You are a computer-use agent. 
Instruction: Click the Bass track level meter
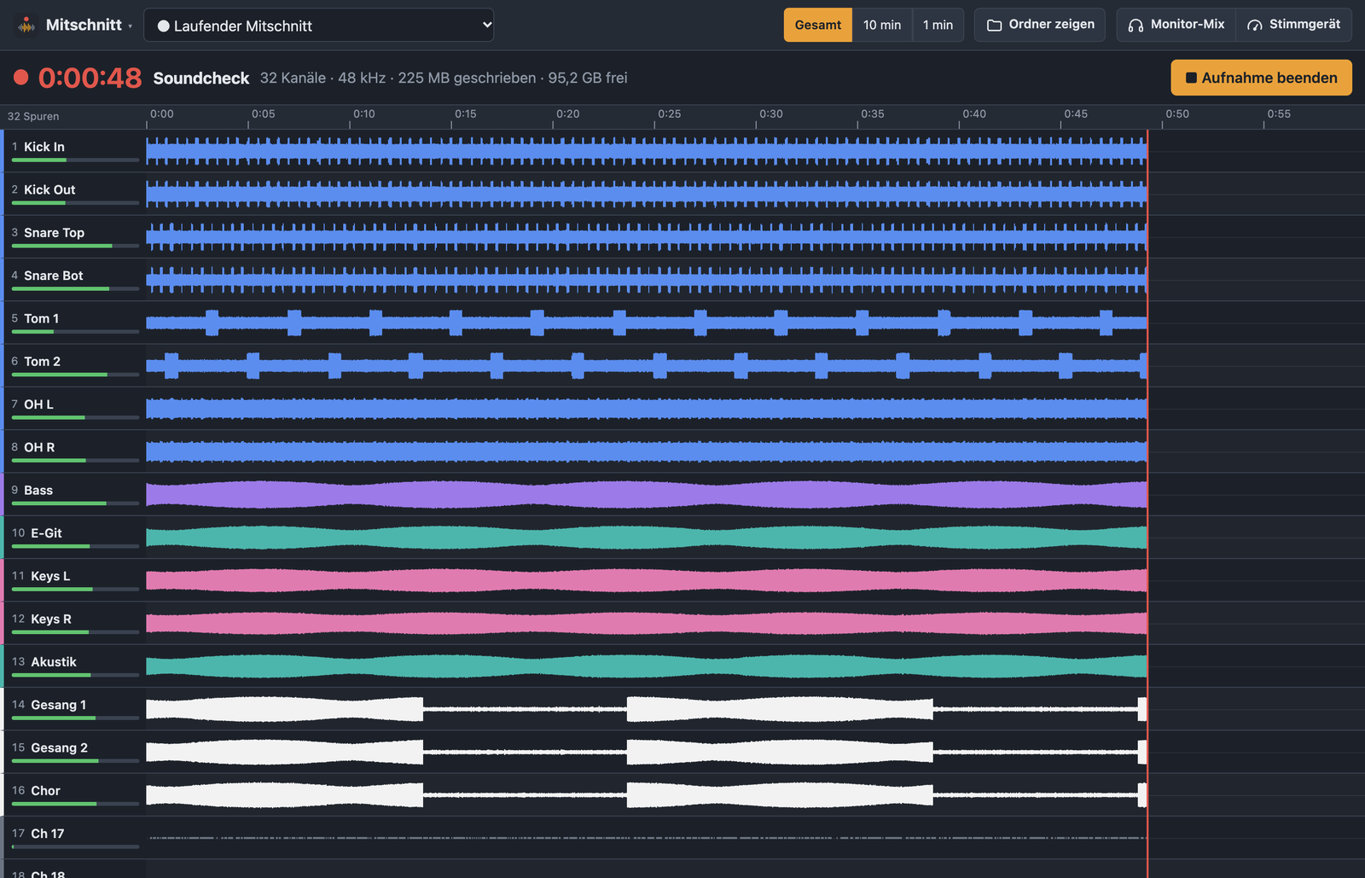click(x=75, y=503)
